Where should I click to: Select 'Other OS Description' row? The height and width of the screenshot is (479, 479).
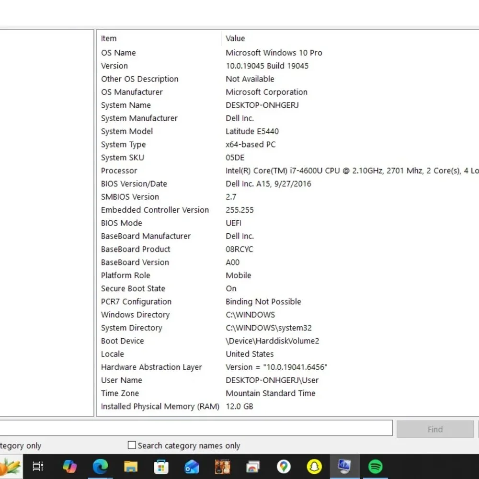[139, 79]
